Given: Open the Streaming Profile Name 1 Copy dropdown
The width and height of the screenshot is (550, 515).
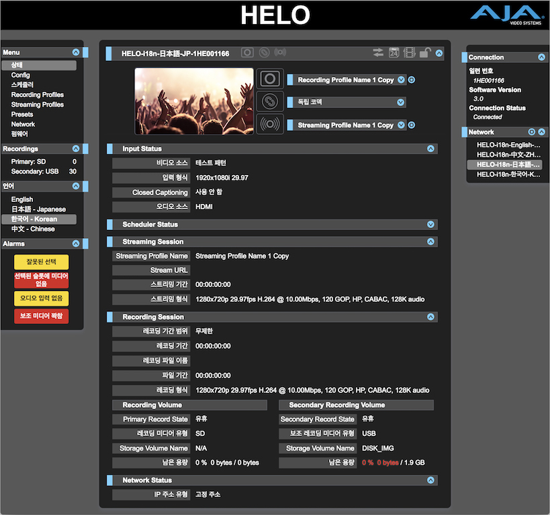Looking at the screenshot, I should [347, 125].
